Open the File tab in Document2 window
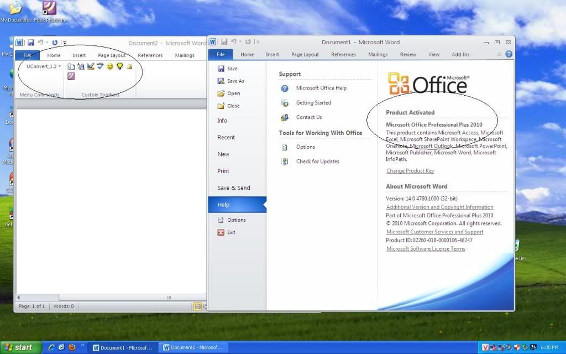 [x=28, y=55]
